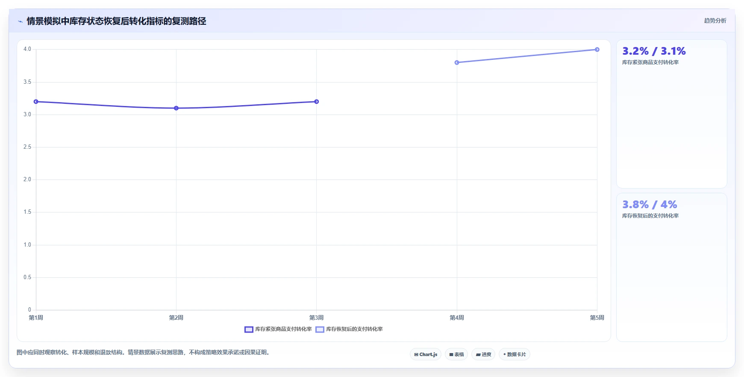The height and width of the screenshot is (377, 744).
Task: Click the 第2周 data point at 3.1
Action: [176, 108]
